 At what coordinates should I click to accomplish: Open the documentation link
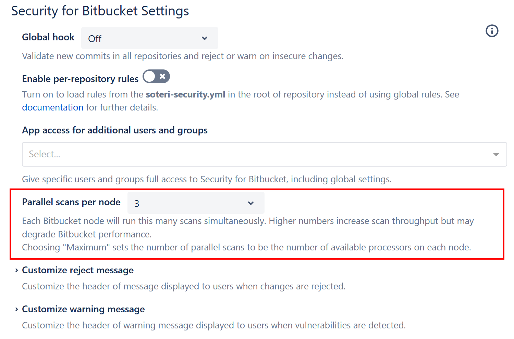click(53, 107)
